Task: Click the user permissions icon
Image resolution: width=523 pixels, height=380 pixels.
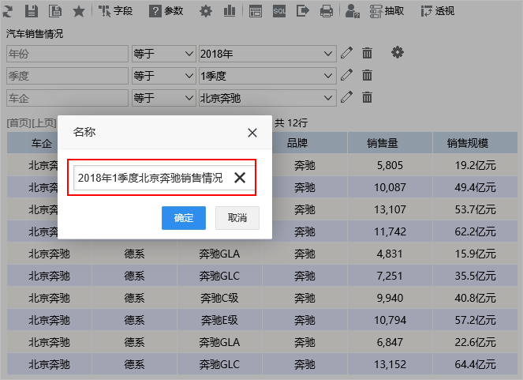Action: pos(353,11)
